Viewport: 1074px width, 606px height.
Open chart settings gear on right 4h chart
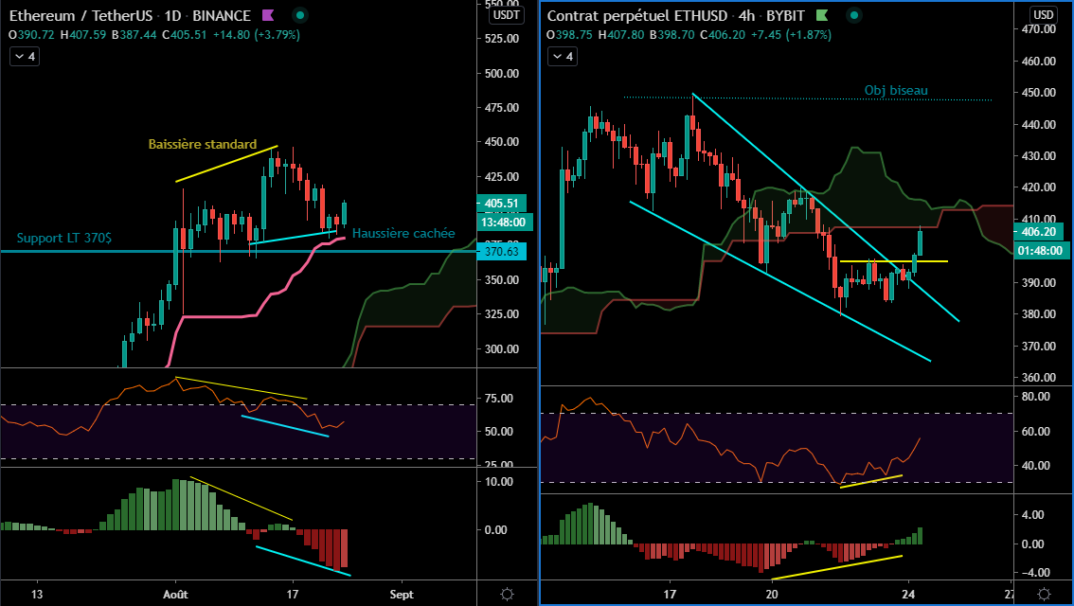pos(1043,594)
